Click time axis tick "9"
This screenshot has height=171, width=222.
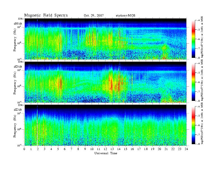85,149
